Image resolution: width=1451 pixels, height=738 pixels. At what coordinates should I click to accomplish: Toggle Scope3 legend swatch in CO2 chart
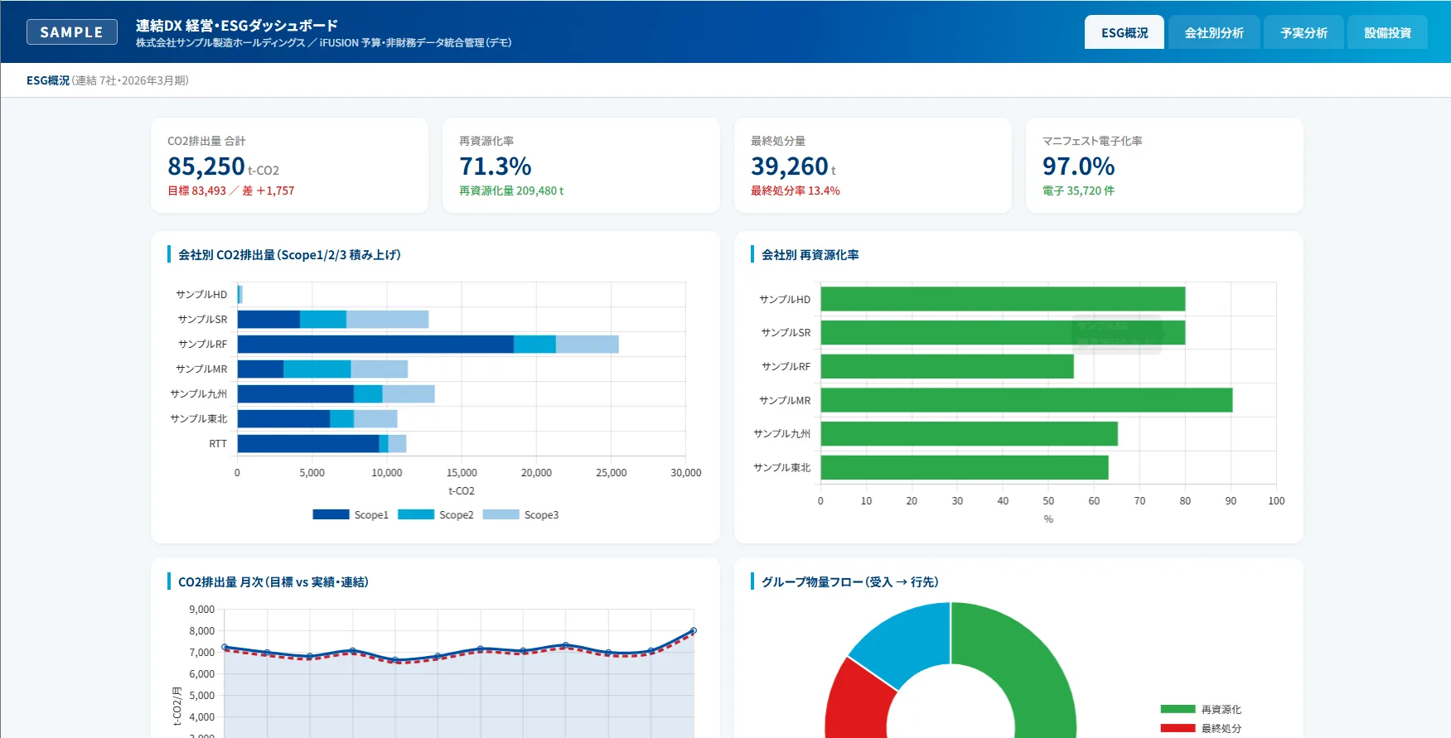tap(501, 514)
